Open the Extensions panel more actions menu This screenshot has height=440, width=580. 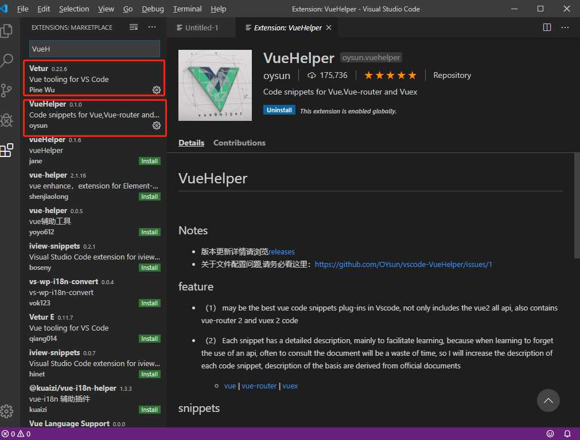coord(152,27)
